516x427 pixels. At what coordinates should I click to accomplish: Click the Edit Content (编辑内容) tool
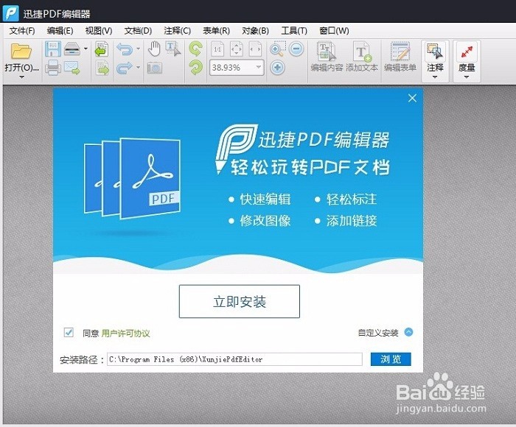[x=327, y=57]
